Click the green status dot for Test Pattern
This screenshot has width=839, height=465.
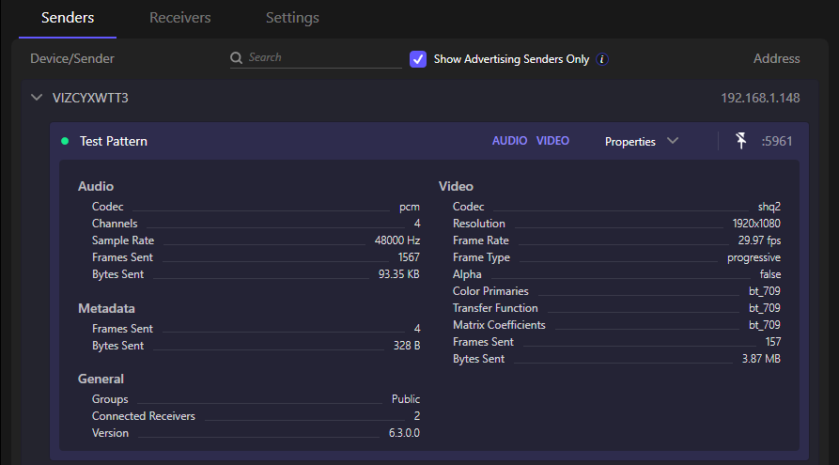pyautogui.click(x=65, y=141)
